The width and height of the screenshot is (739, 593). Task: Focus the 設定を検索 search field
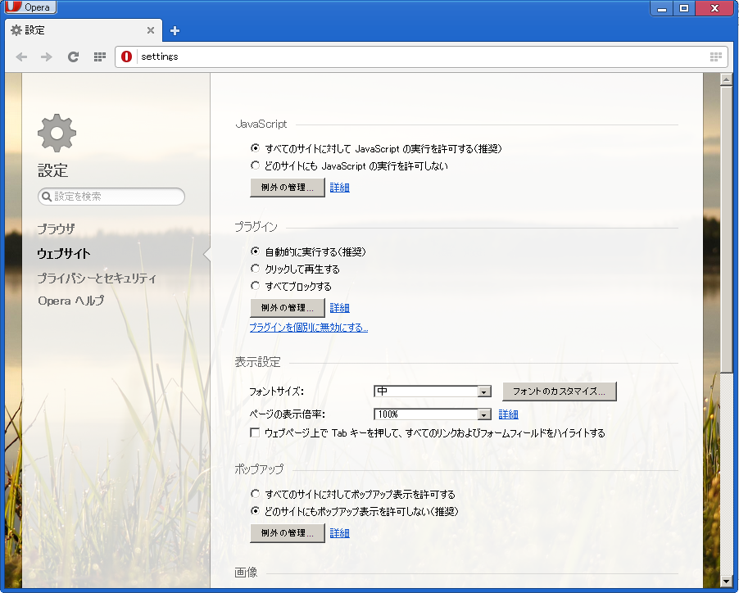[111, 197]
